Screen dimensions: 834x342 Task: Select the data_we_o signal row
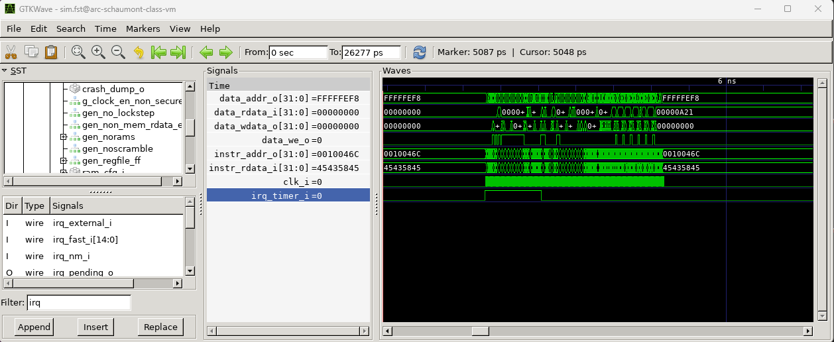(288, 140)
